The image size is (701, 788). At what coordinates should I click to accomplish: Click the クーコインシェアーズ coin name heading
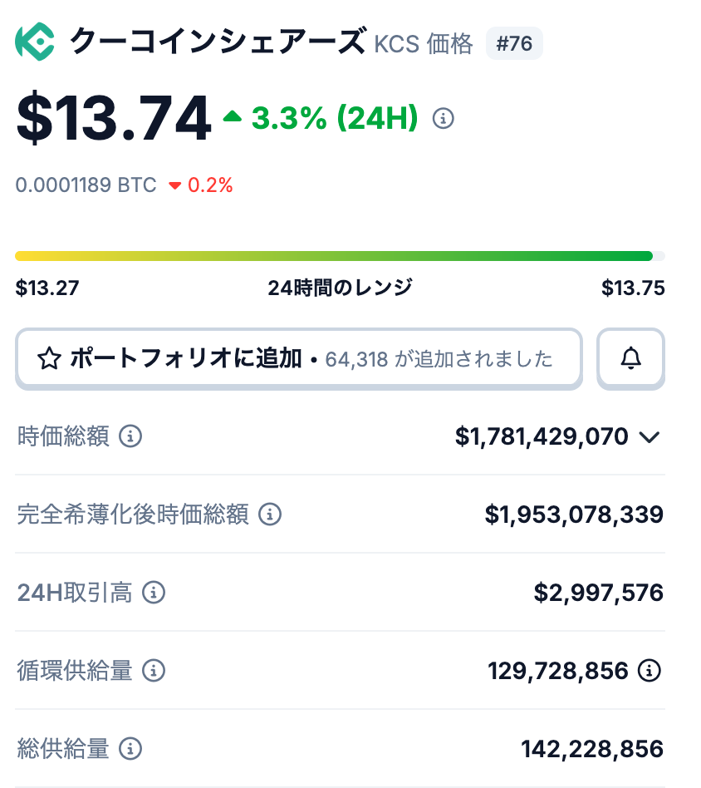217,42
